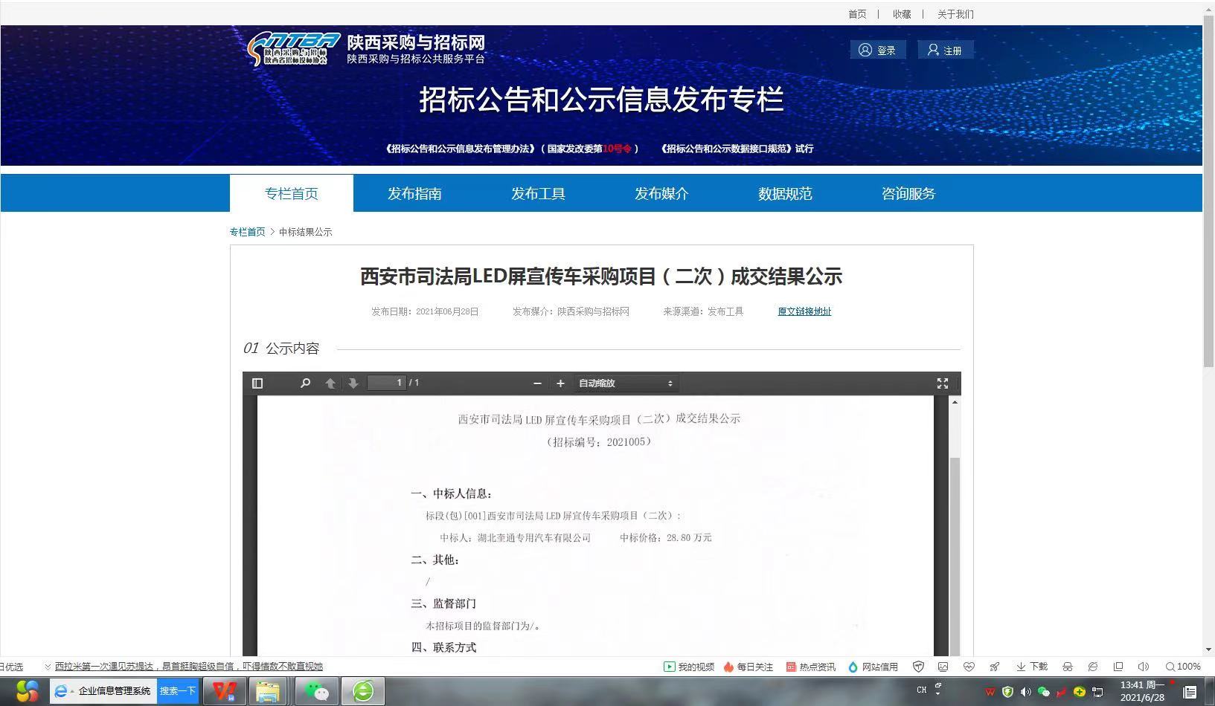The height and width of the screenshot is (706, 1215).
Task: Switch to the 360 browser taskbar button
Action: (363, 691)
